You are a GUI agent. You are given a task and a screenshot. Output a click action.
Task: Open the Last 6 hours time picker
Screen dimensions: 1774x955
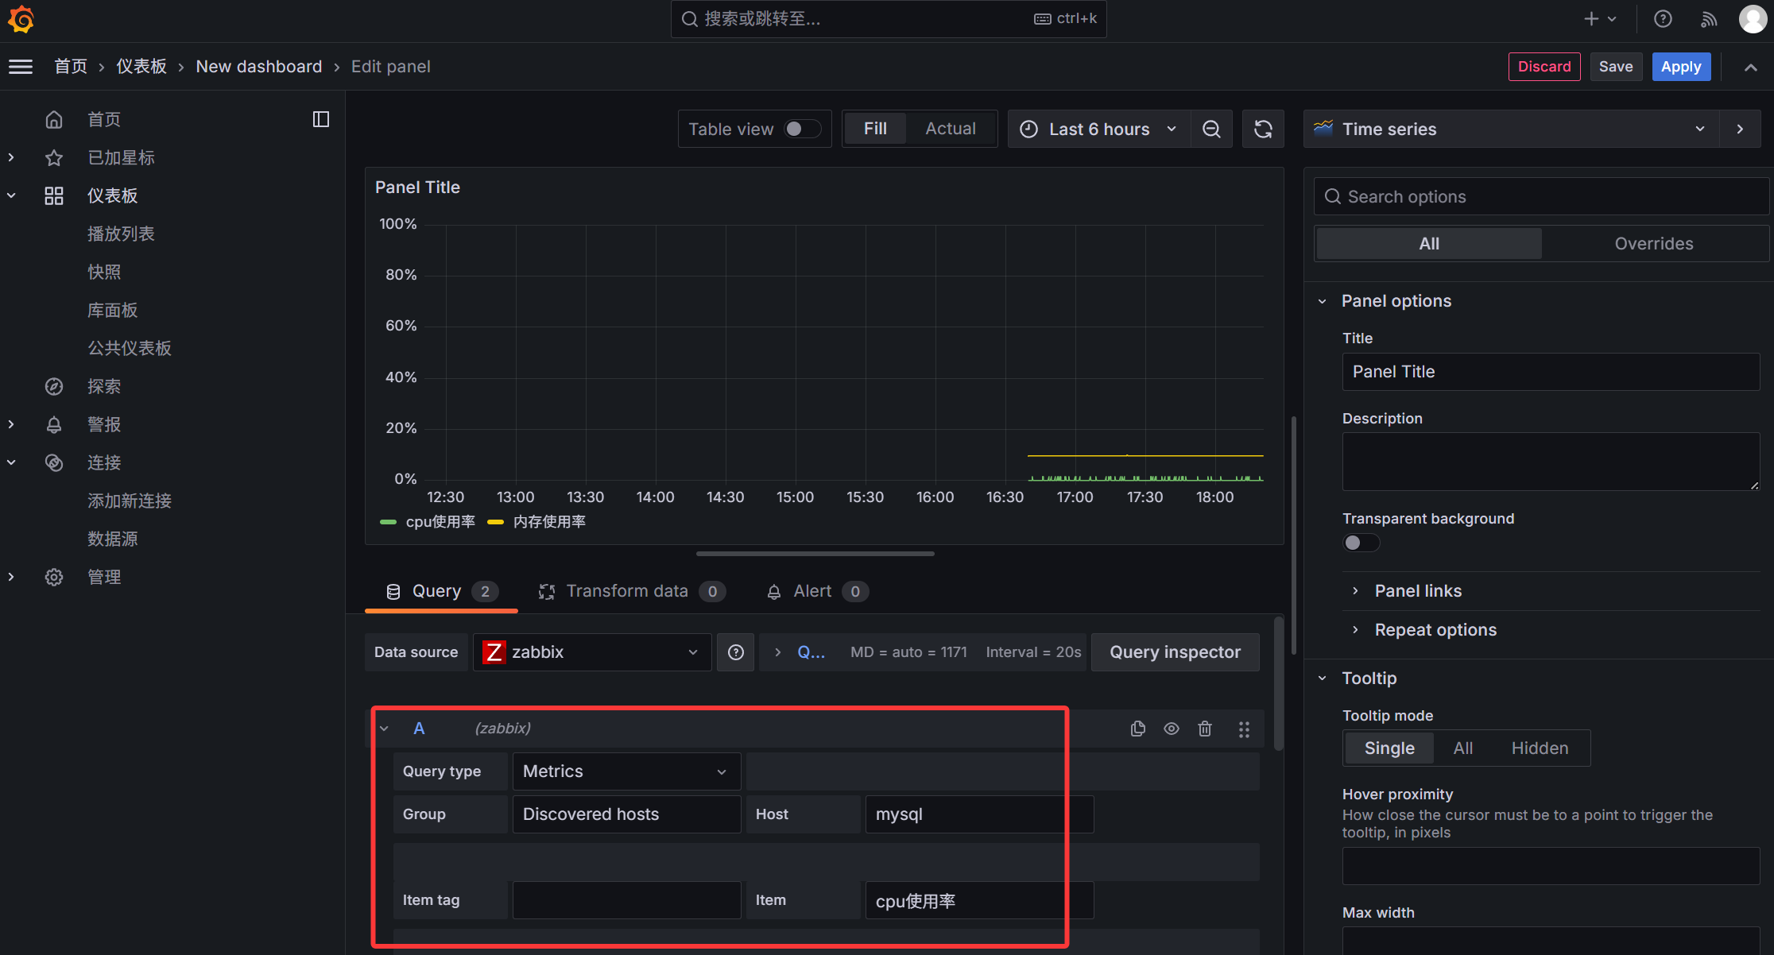coord(1099,129)
